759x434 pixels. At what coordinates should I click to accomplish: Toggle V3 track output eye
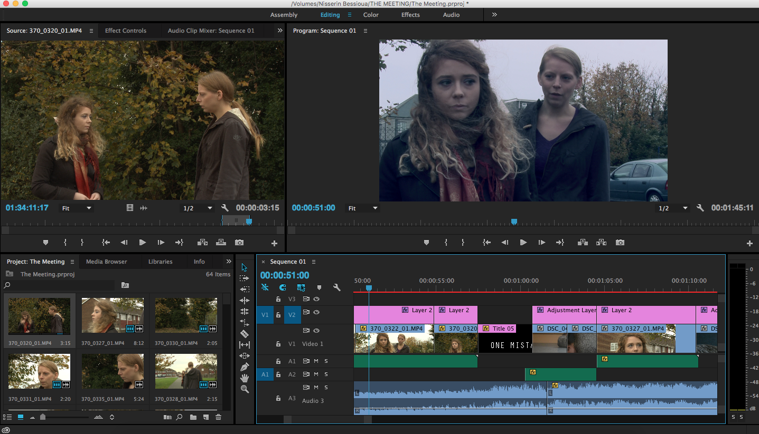(x=316, y=299)
